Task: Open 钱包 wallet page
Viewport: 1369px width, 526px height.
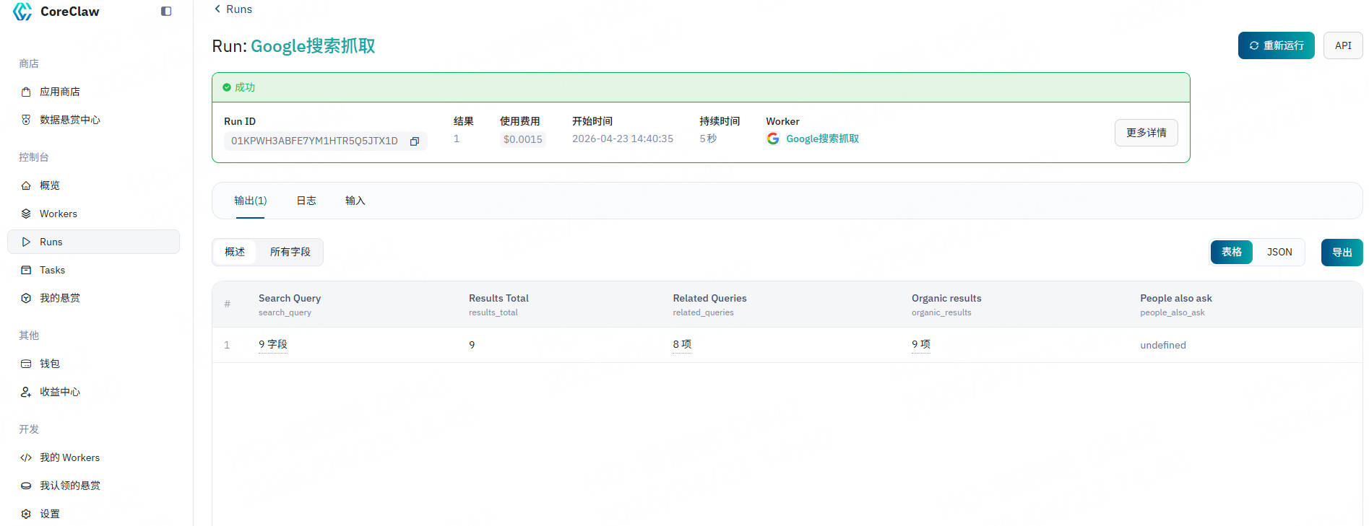Action: 49,364
